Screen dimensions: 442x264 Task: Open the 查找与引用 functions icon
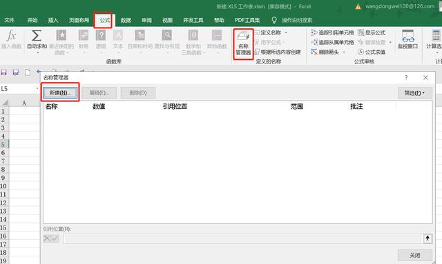pos(167,36)
